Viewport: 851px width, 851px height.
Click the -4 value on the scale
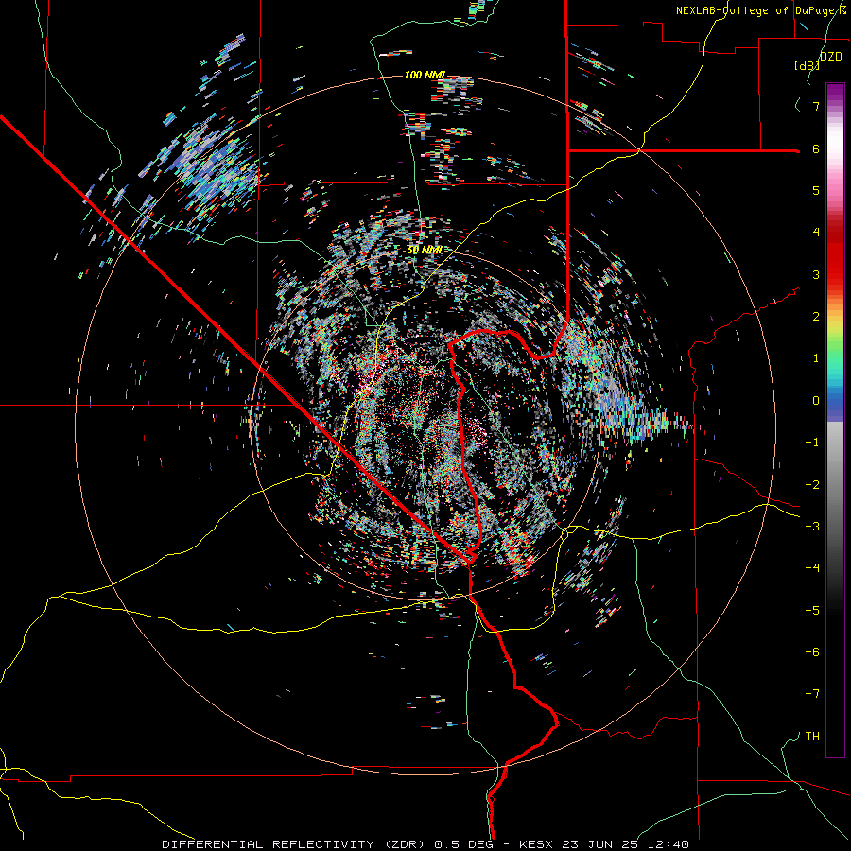(x=812, y=568)
